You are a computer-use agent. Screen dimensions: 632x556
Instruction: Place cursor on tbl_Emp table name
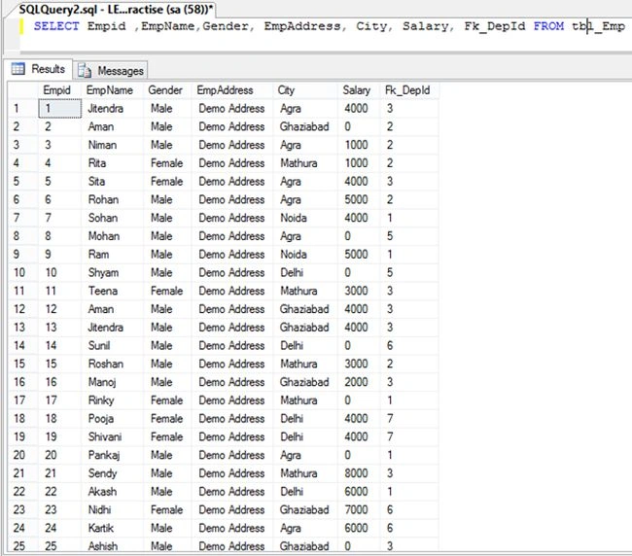coord(599,26)
